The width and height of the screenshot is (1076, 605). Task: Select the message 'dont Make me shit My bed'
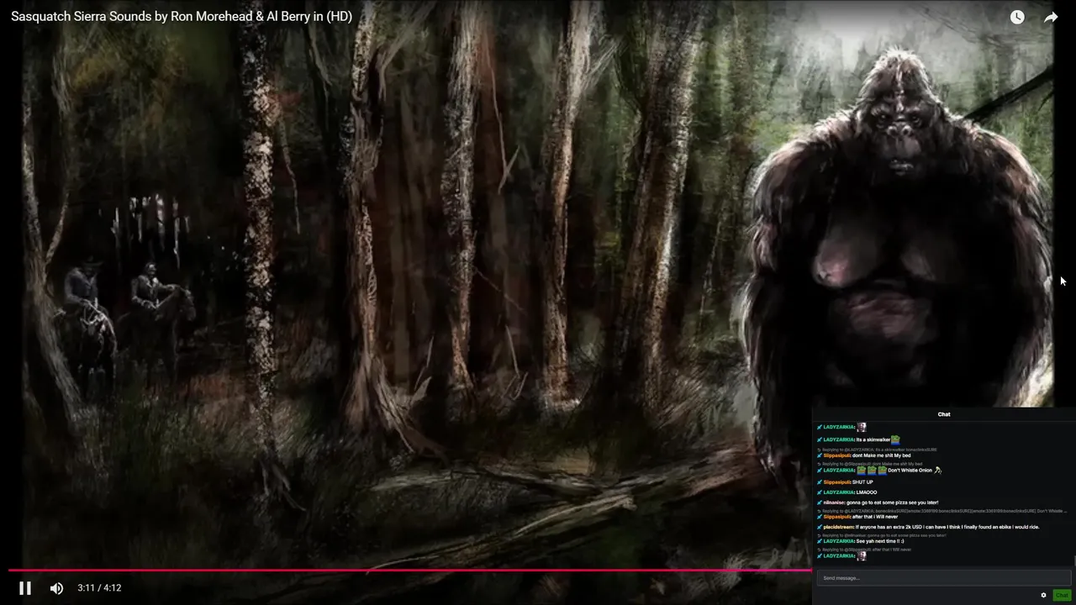881,455
